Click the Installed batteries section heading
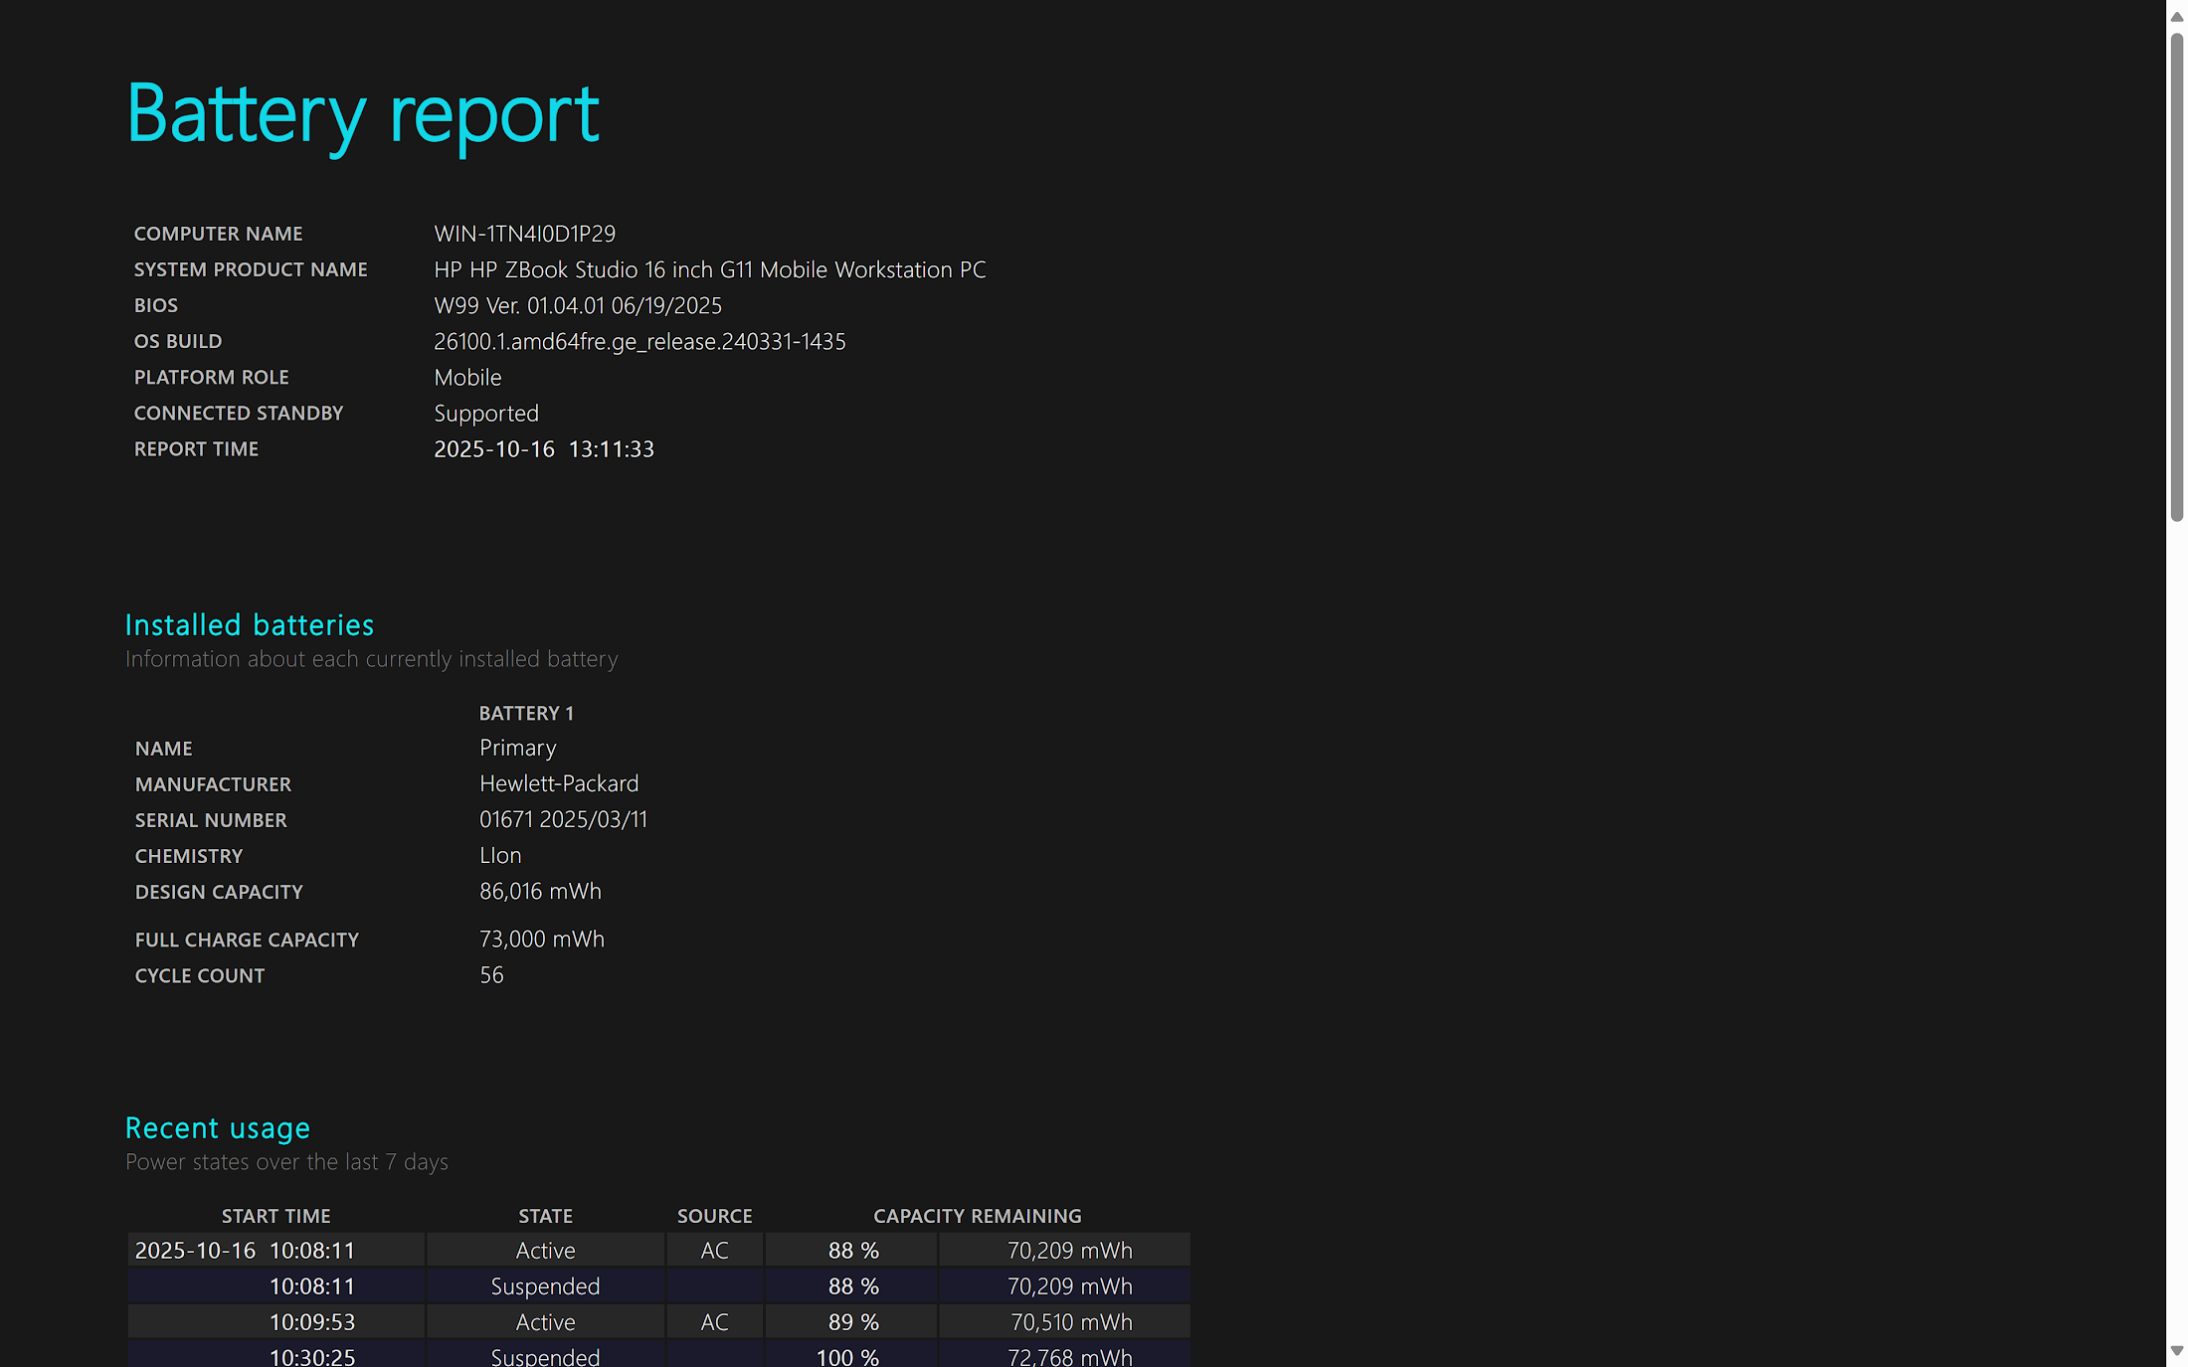Viewport: 2188px width, 1367px height. point(250,625)
